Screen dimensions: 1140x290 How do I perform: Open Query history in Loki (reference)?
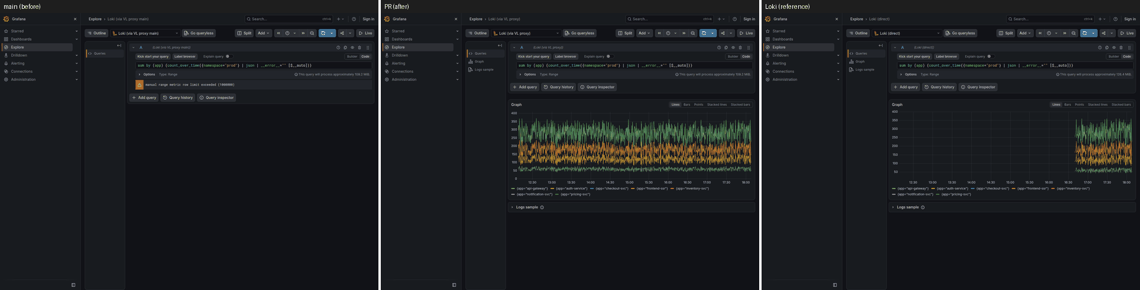[939, 87]
